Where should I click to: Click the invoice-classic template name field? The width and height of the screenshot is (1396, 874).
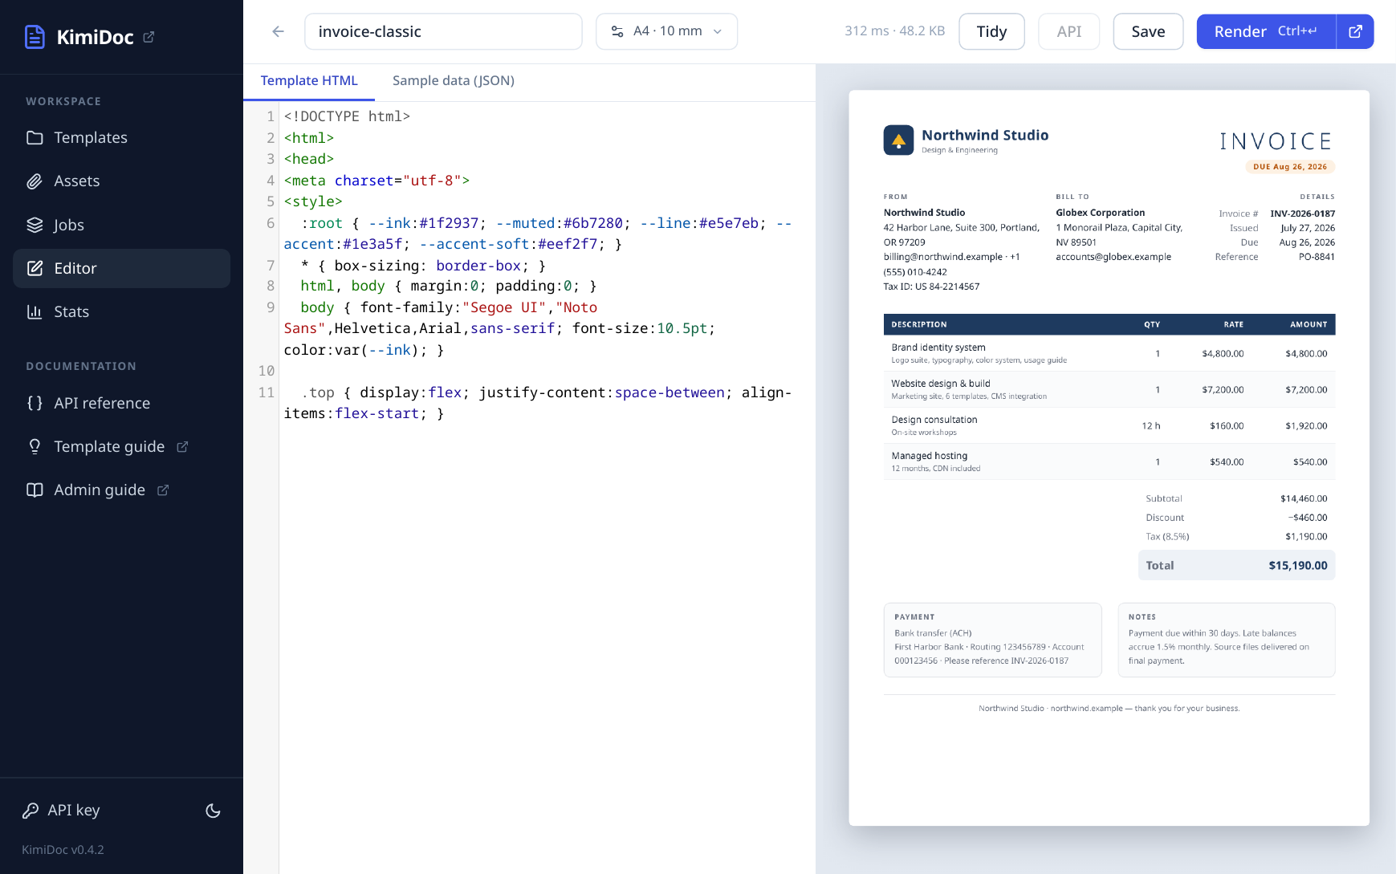pos(443,31)
